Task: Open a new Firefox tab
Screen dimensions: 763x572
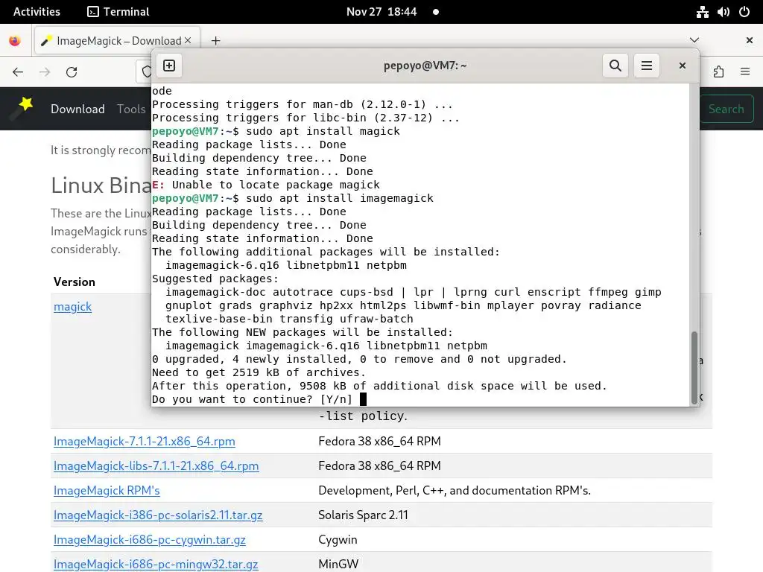Action: [216, 41]
